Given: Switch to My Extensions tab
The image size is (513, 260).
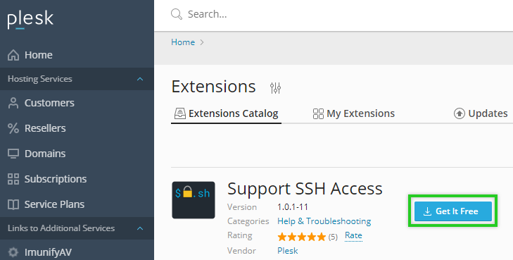Looking at the screenshot, I should pos(354,113).
